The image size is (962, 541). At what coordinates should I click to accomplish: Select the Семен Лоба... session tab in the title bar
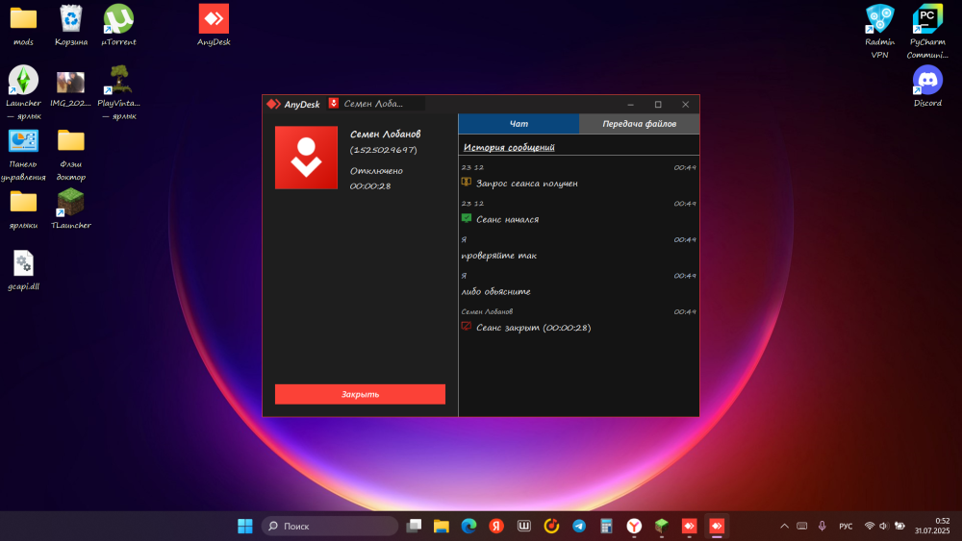click(375, 104)
